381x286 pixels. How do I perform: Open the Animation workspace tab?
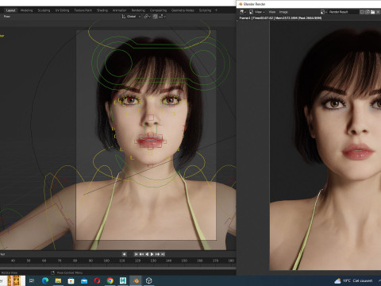tap(119, 10)
